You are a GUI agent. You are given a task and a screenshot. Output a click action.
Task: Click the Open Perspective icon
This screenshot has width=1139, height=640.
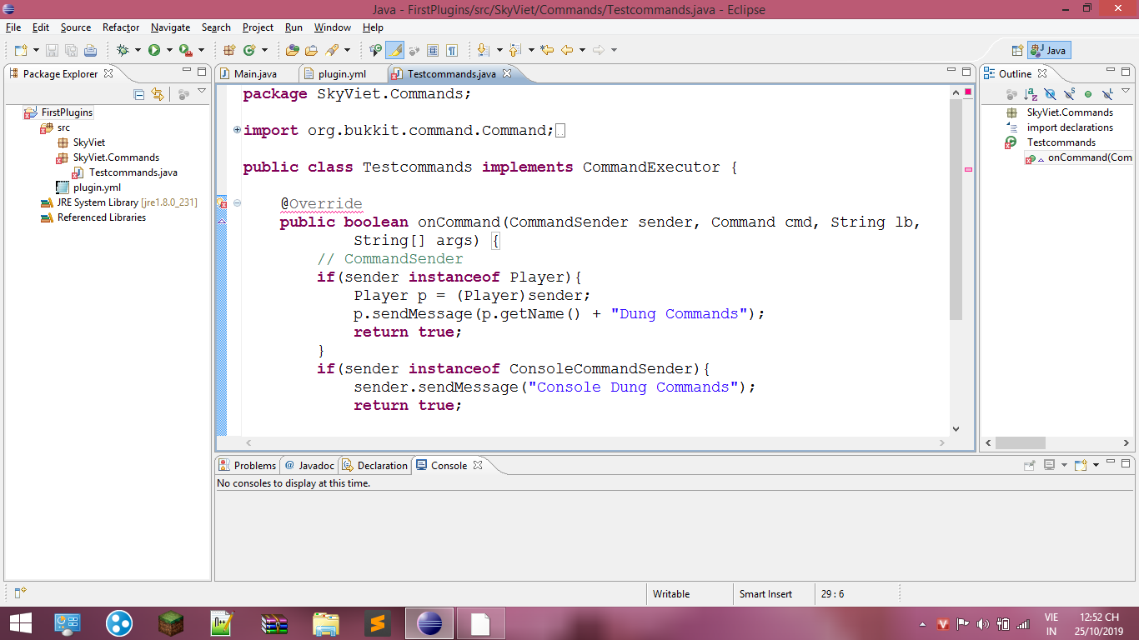click(x=1017, y=50)
